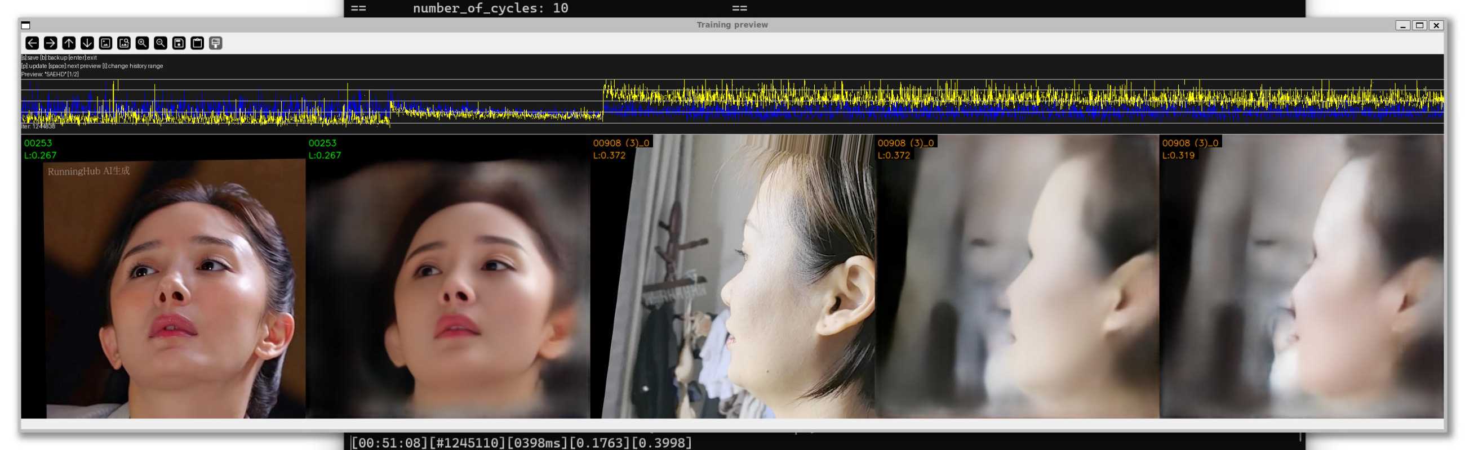
Task: Click the greyed-out paint roller icon
Action: [x=216, y=43]
